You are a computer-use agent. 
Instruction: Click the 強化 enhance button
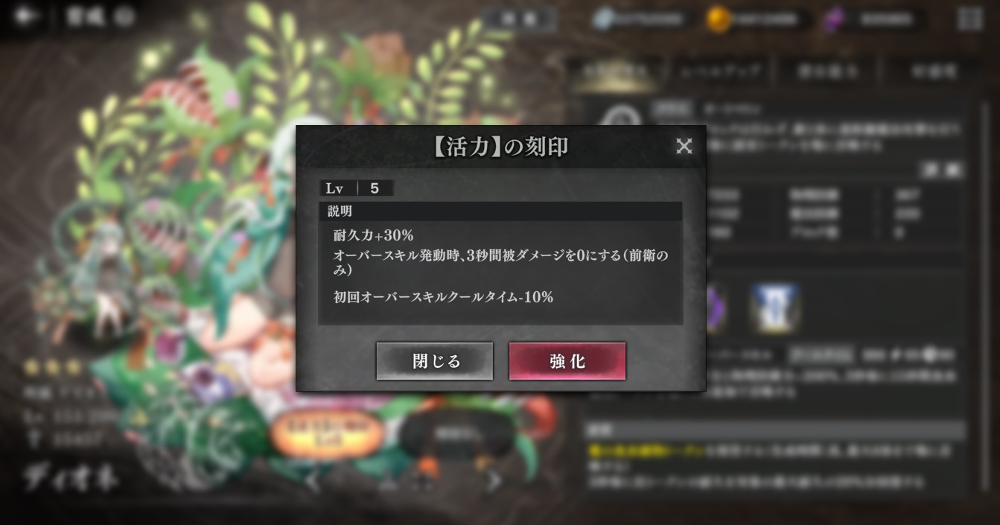567,361
